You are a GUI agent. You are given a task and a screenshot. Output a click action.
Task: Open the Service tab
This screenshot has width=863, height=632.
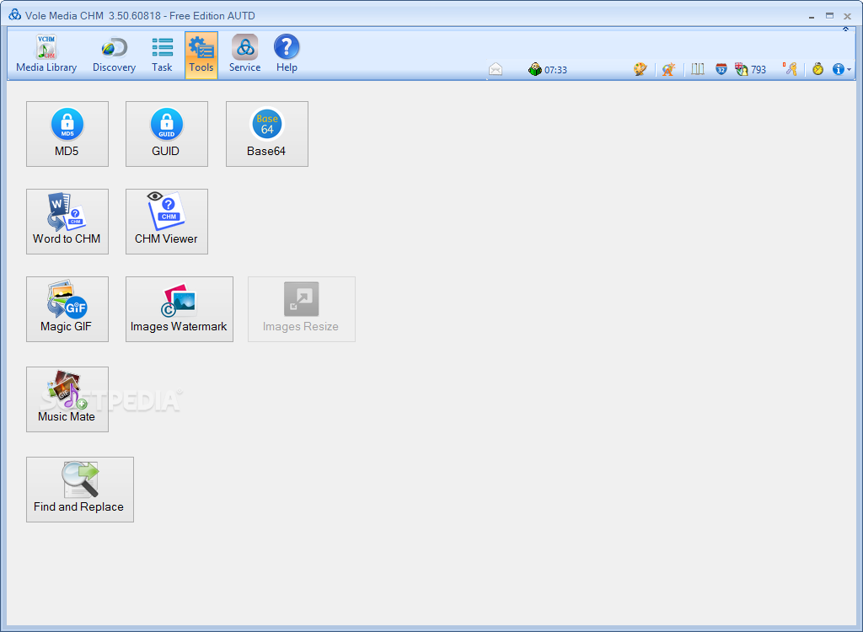coord(245,55)
